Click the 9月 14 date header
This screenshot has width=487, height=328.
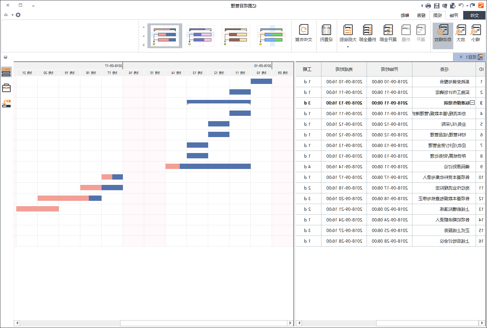pos(176,73)
